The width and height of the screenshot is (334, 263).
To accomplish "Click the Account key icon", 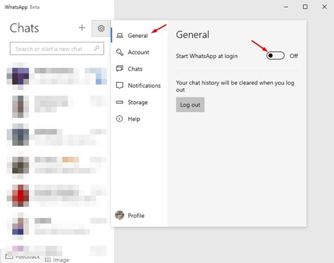I will [119, 52].
